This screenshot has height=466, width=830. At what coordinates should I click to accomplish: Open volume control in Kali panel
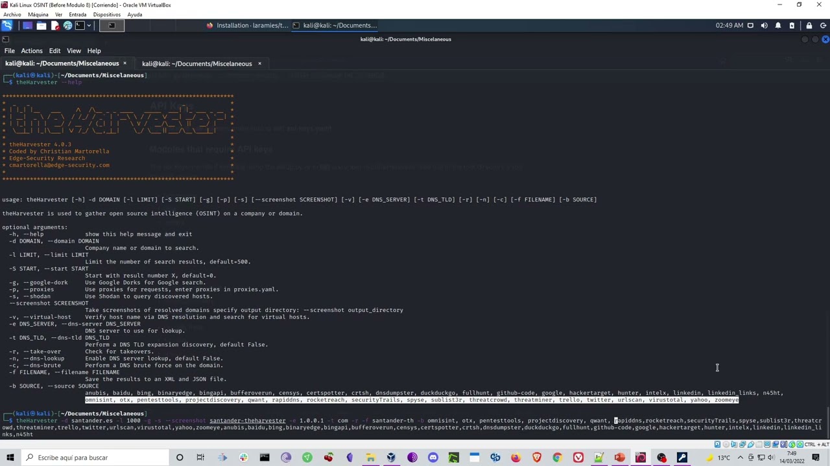coord(764,25)
